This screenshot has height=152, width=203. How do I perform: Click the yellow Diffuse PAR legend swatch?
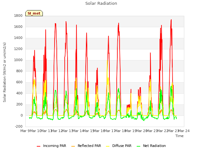(108, 146)
